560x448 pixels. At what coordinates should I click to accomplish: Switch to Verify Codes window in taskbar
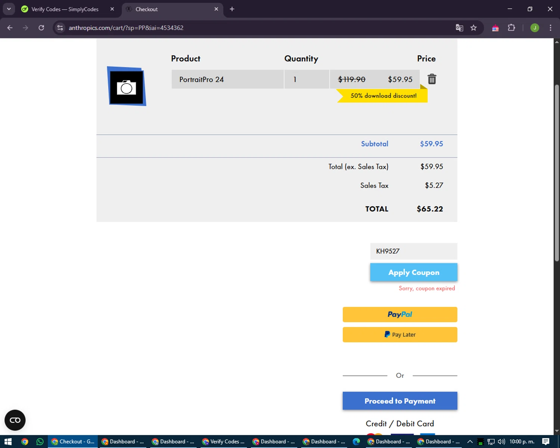[224, 442]
